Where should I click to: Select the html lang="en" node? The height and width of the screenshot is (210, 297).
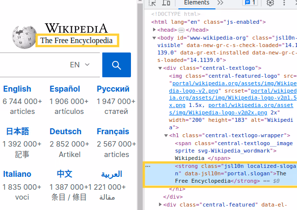pos(209,22)
